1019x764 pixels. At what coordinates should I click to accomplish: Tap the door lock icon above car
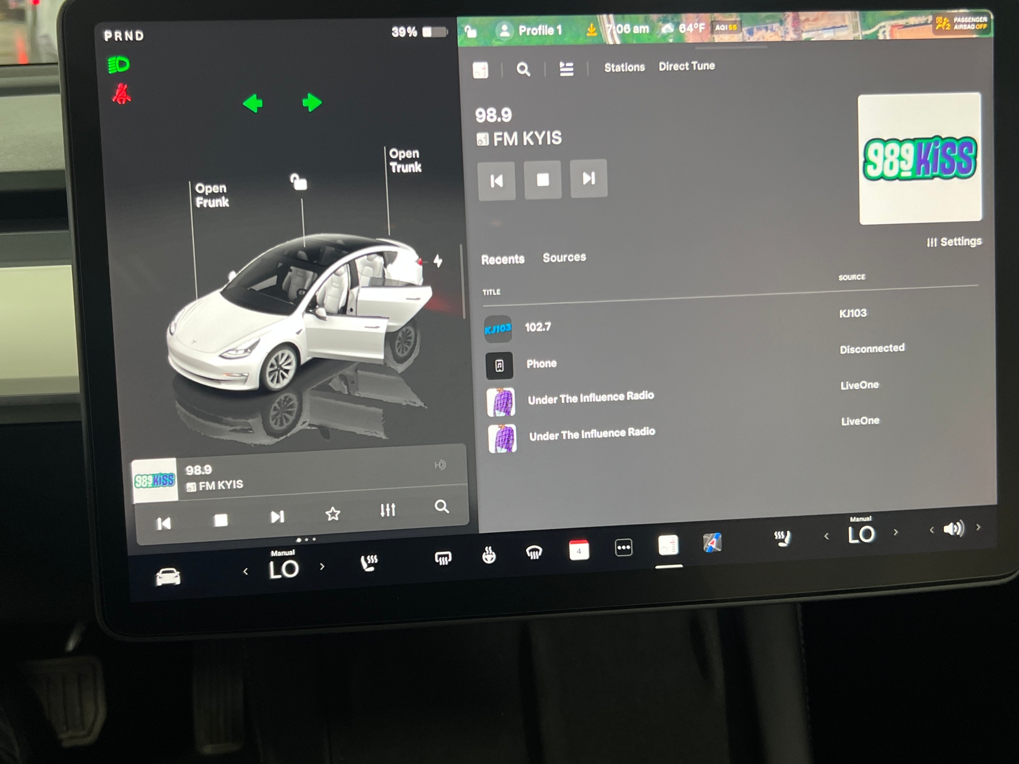pos(299,181)
